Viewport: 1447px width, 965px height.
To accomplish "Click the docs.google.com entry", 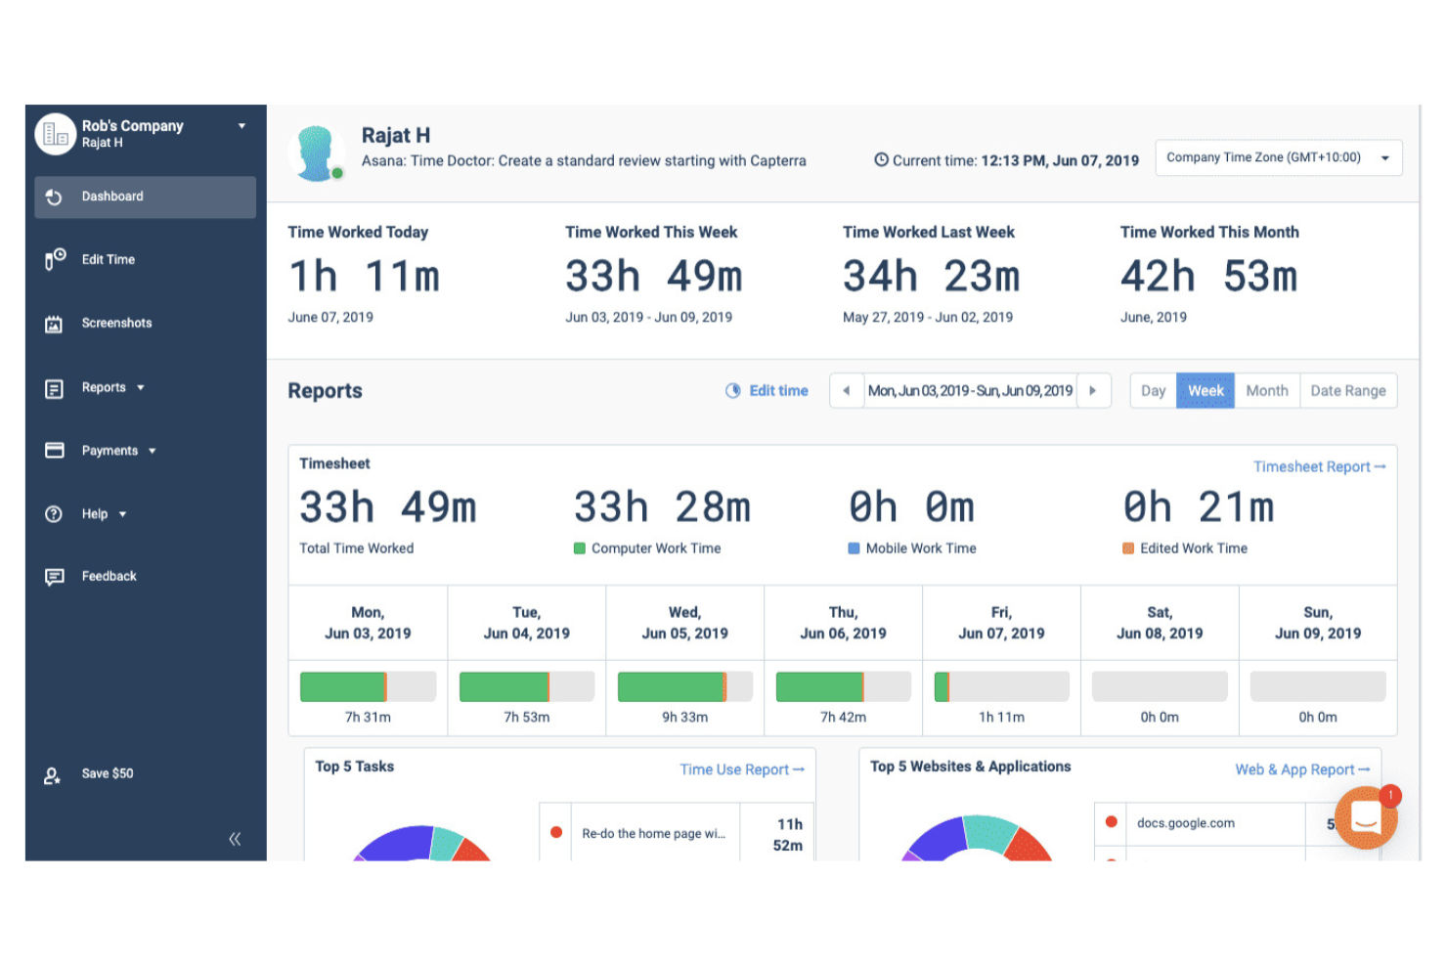I will pos(1186,823).
